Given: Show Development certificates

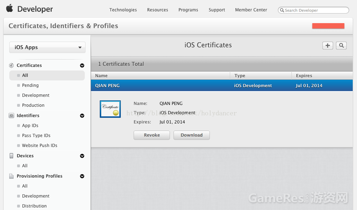Looking at the screenshot, I should pyautogui.click(x=36, y=95).
